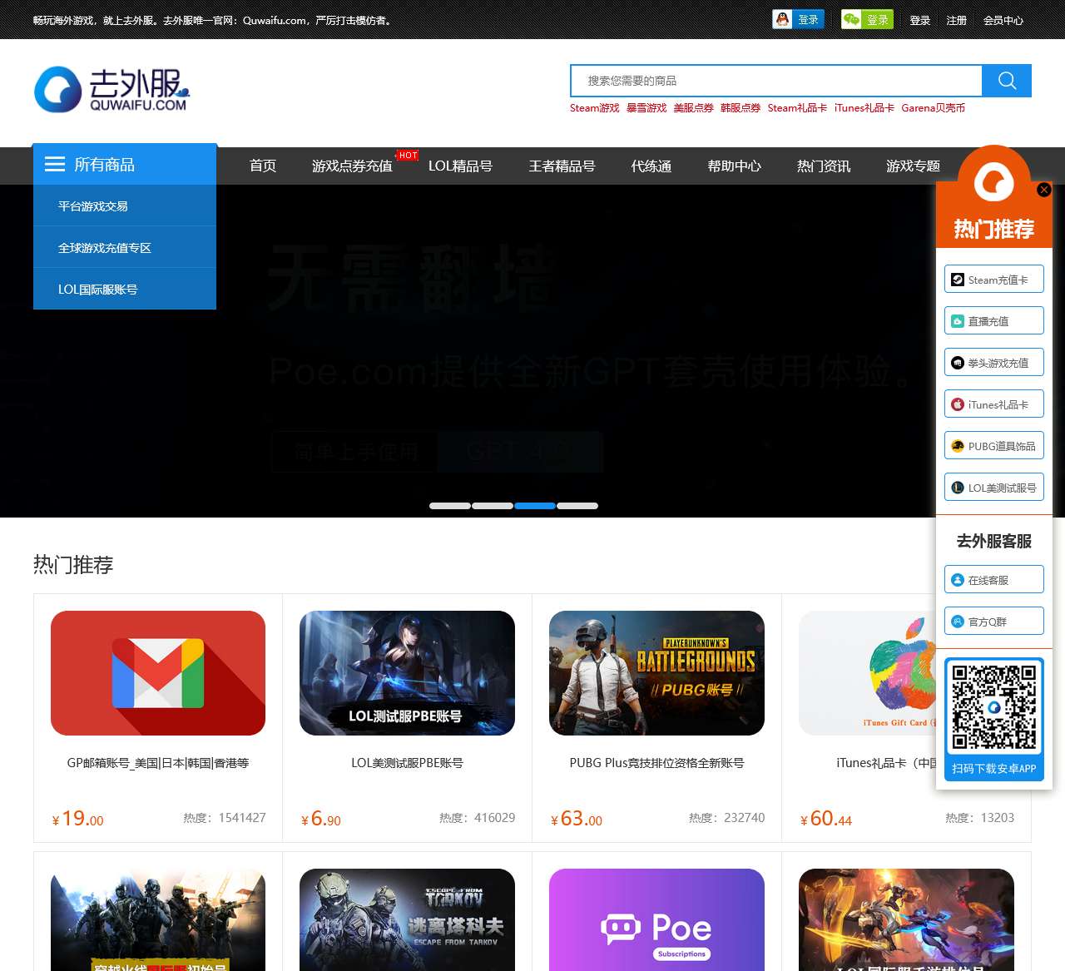Open the 帮助中心 nav item
Viewport: 1065px width, 971px height.
click(734, 166)
